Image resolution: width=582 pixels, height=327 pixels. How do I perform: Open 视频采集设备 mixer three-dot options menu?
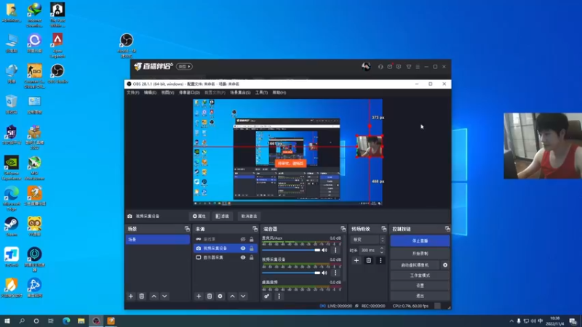pos(335,273)
